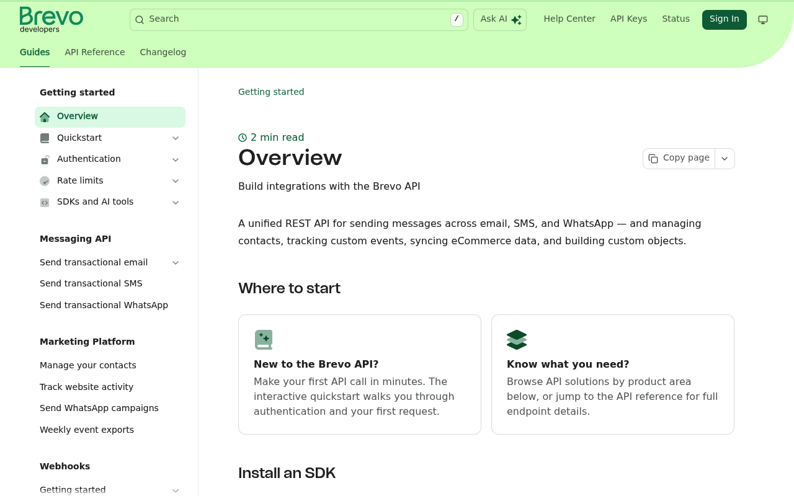
Task: Click the SDKs and AI tools code icon
Action: [45, 202]
